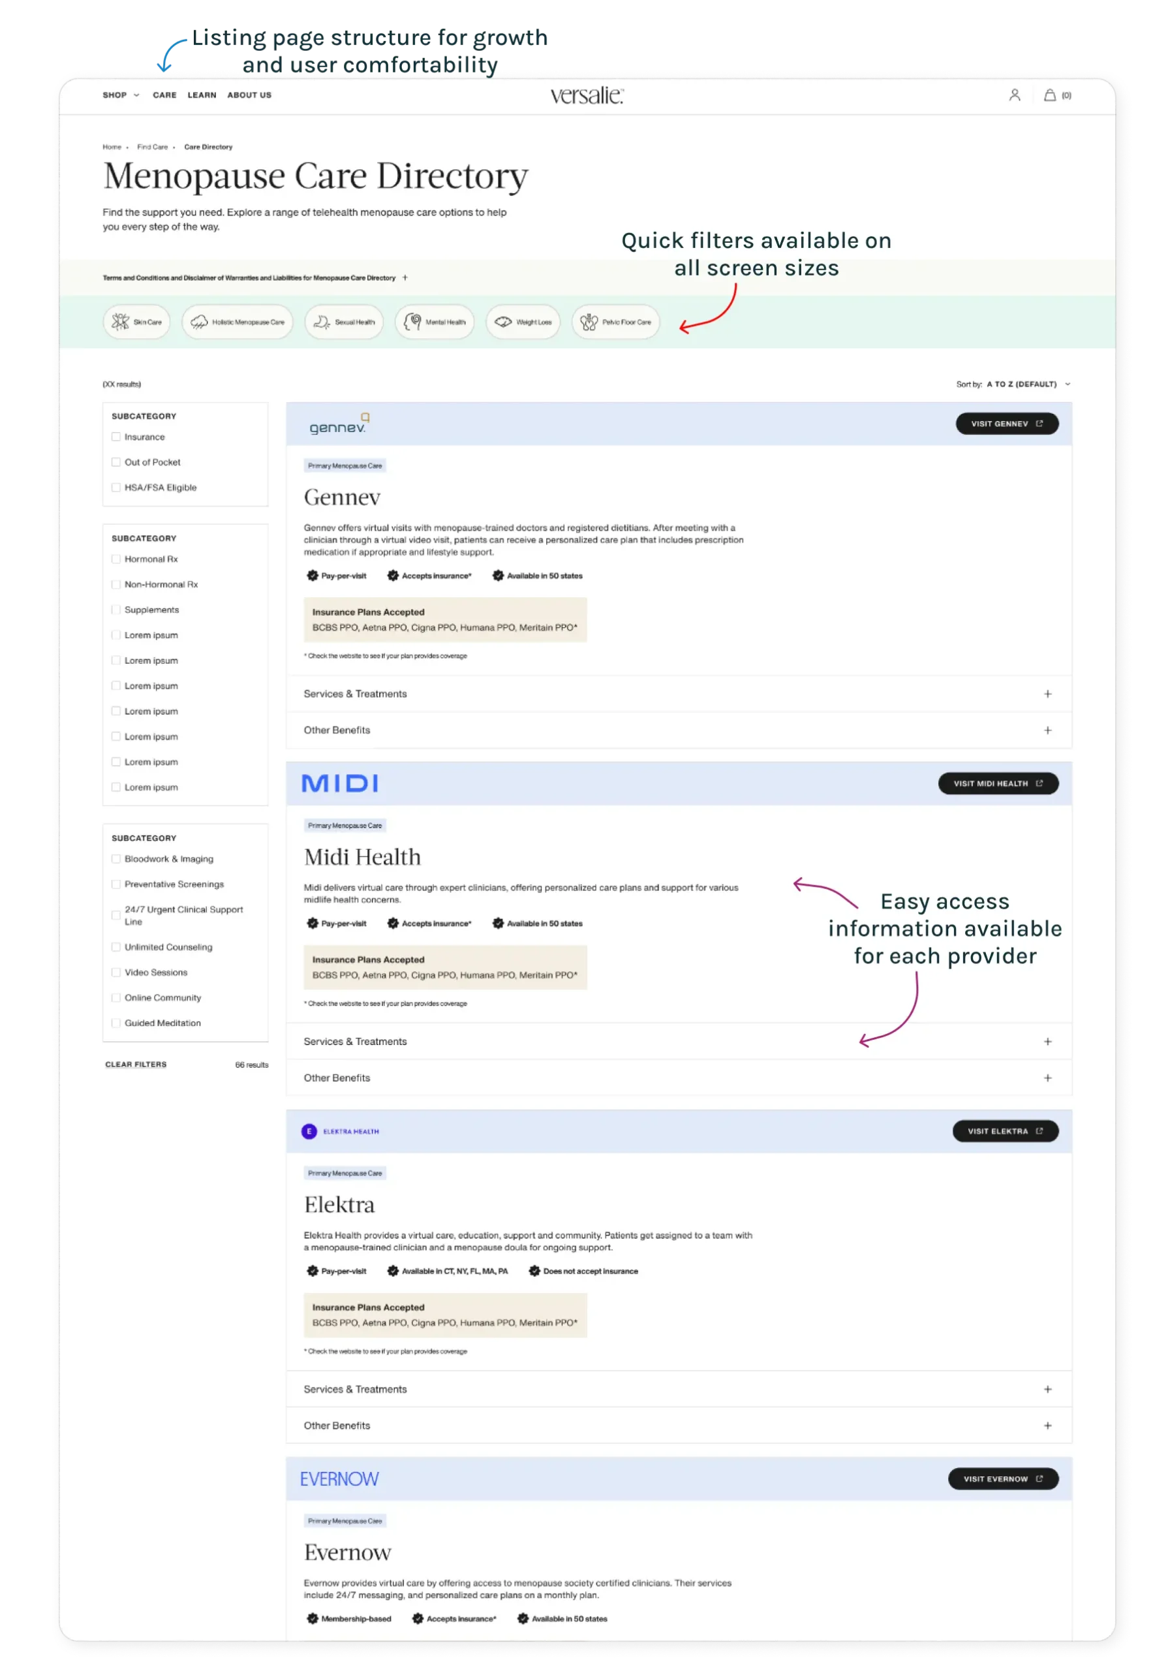Click Evernow's Membership-based badge icon
The image size is (1168, 1671).
312,1619
